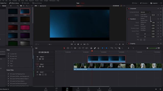Toggle the Inspector panel

(154, 3)
